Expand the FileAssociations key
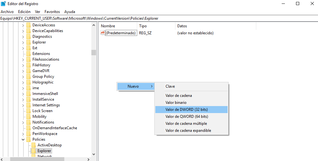This screenshot has height=161, width=318. click(23, 59)
